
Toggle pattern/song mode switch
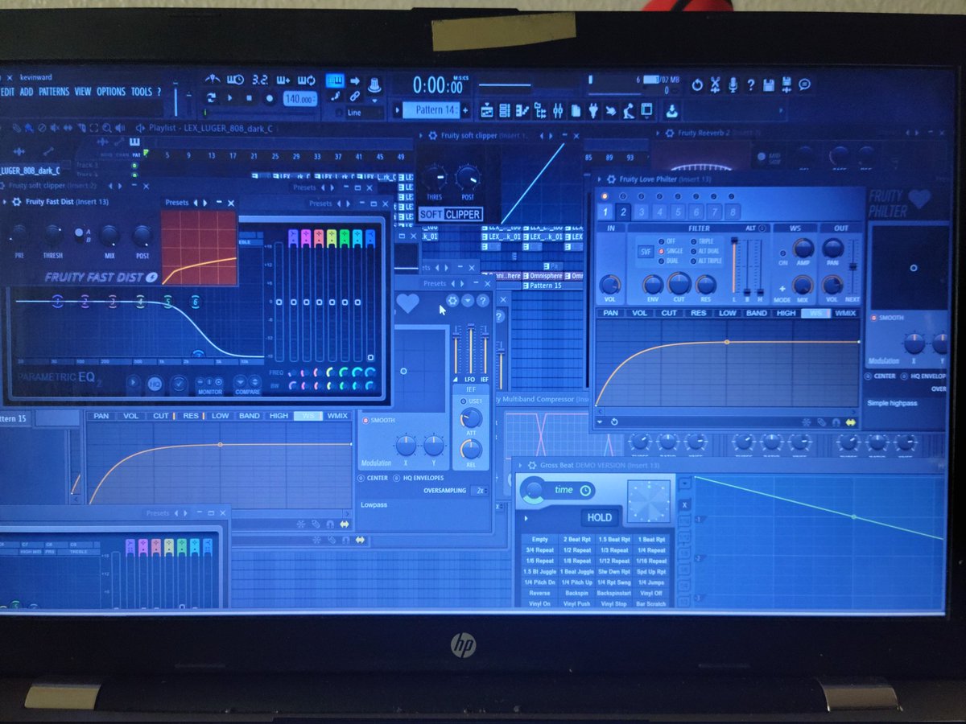click(x=211, y=97)
